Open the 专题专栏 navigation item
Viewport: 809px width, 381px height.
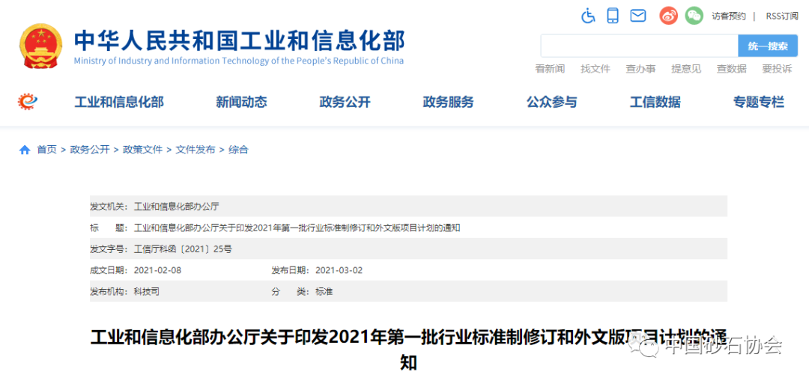tap(758, 102)
